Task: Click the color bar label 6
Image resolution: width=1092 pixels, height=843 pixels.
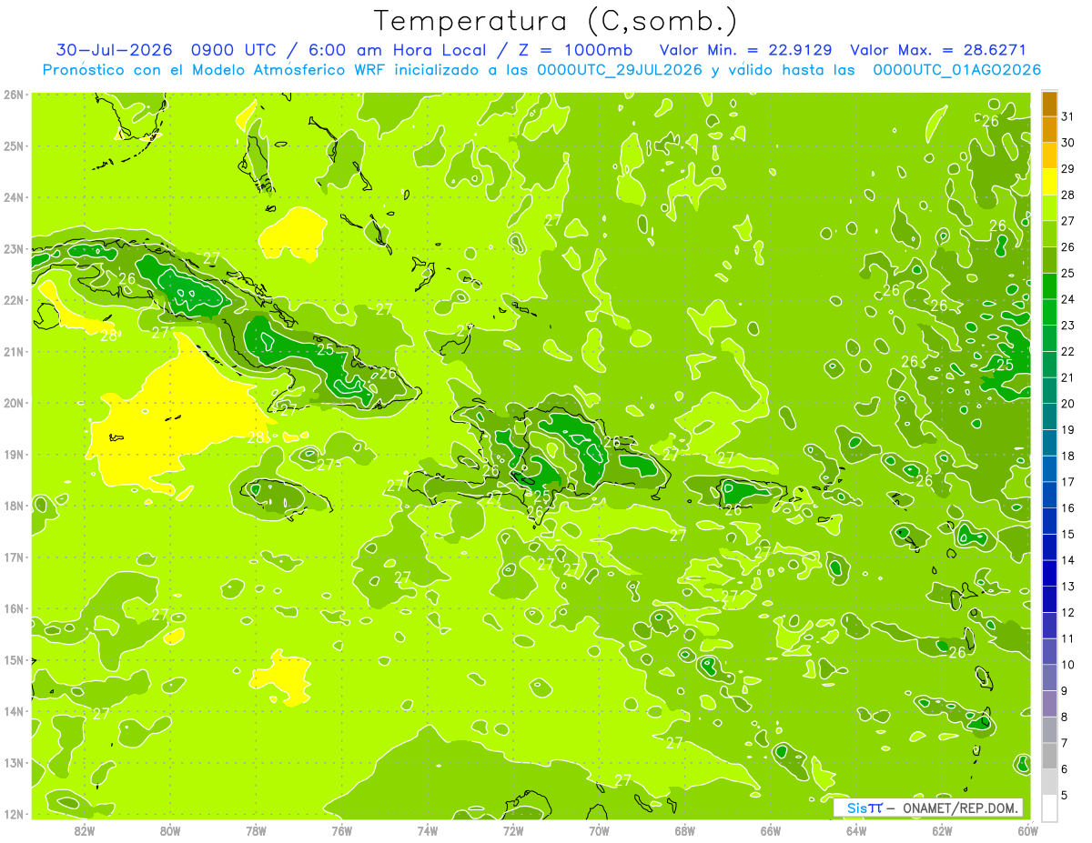Action: coord(1064,769)
